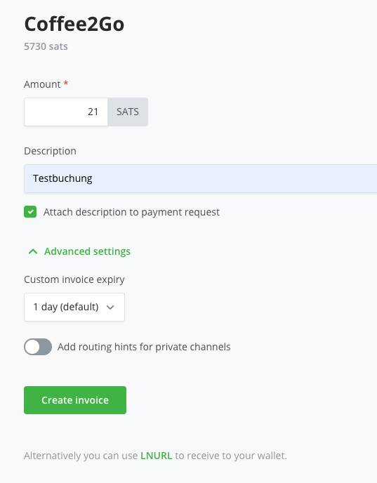This screenshot has height=483, width=377.
Task: Click the red required asterisk by Amount
Action: (x=66, y=83)
